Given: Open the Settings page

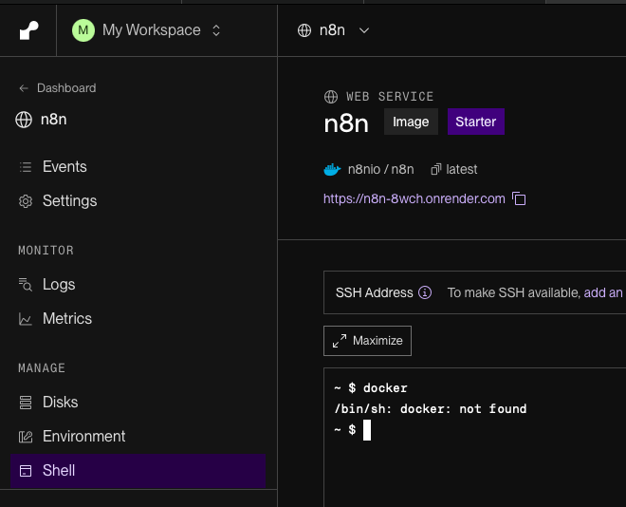Looking at the screenshot, I should pos(70,201).
